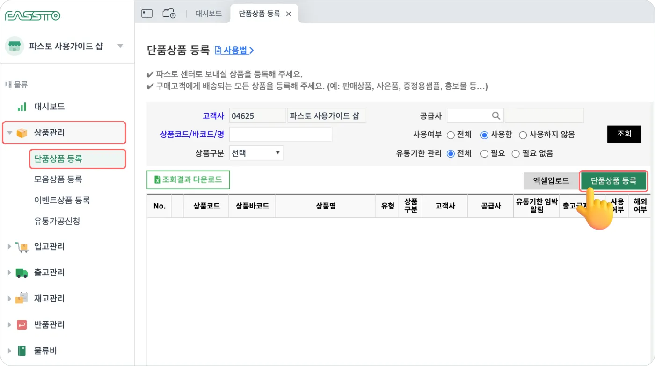The image size is (655, 366).
Task: Click the 조회결과 다운로드 button
Action: click(x=188, y=179)
